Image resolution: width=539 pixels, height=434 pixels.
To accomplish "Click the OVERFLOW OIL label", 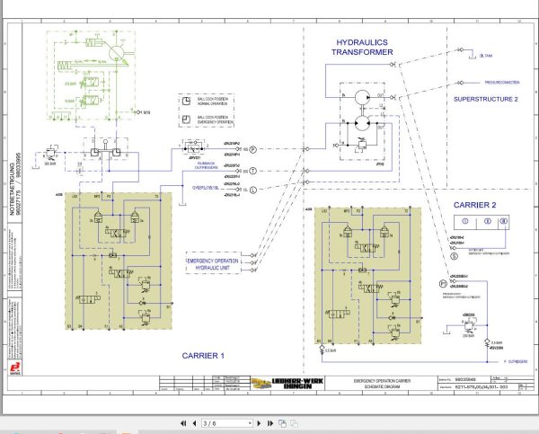I will tap(205, 188).
